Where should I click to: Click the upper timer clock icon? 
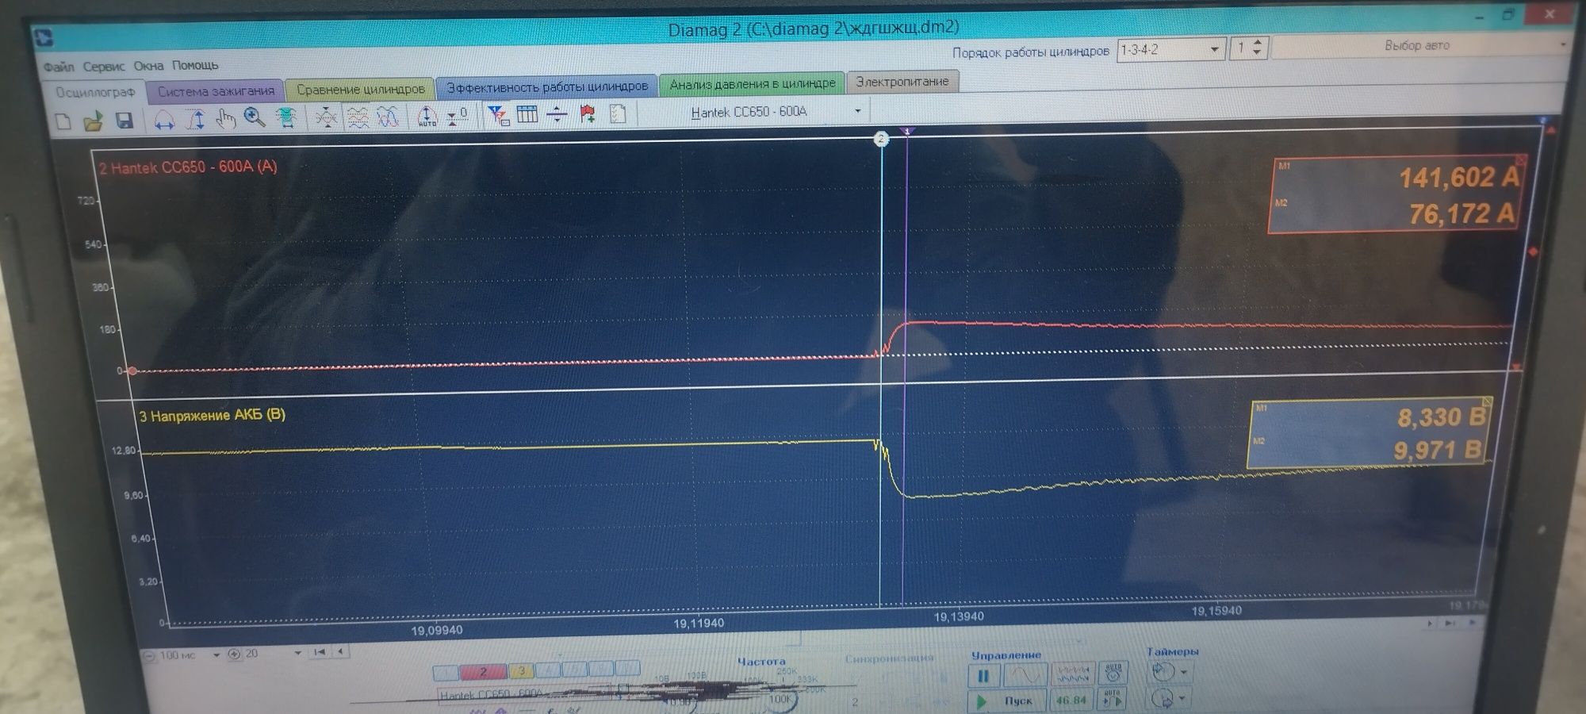pyautogui.click(x=1162, y=672)
